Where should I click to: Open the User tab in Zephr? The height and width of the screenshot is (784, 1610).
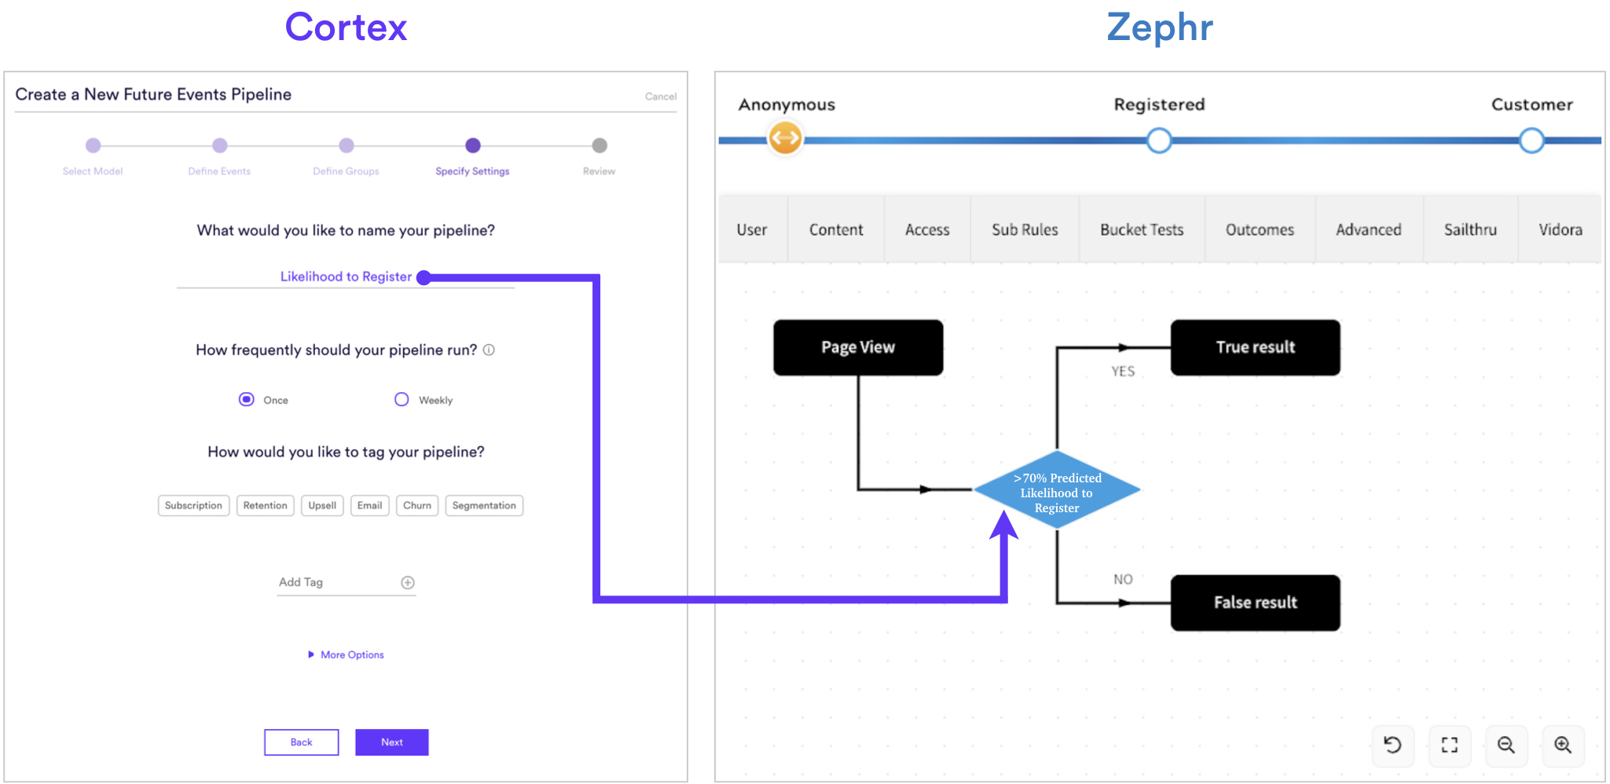(x=752, y=229)
